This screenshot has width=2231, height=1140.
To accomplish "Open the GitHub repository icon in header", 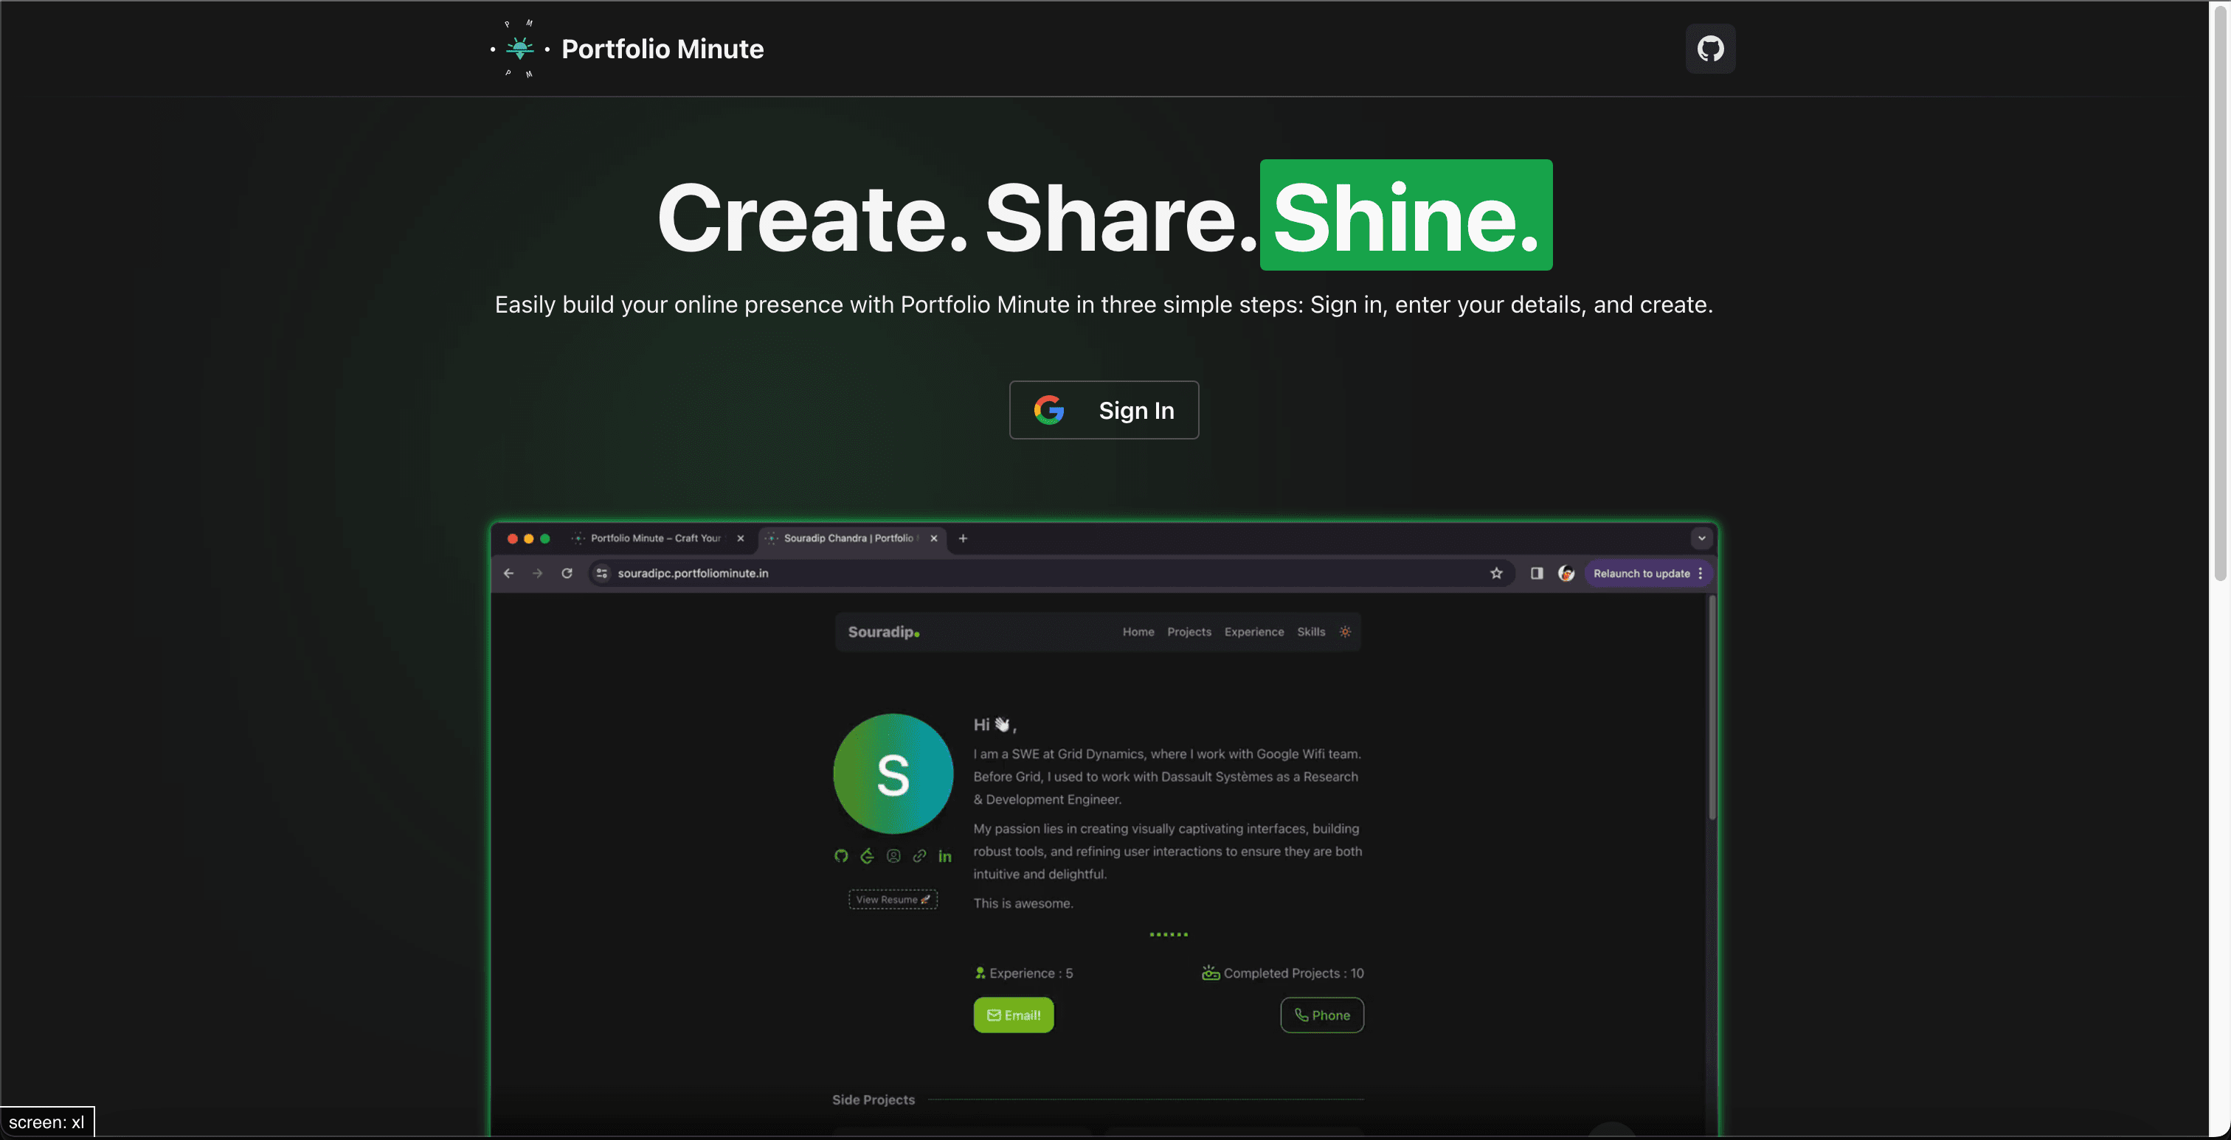I will pyautogui.click(x=1709, y=49).
